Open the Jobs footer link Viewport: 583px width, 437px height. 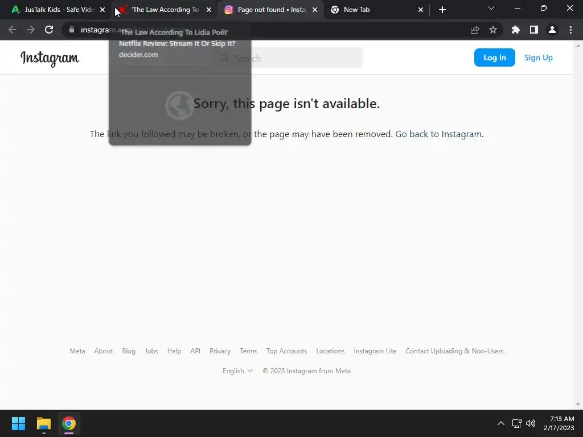tap(151, 351)
